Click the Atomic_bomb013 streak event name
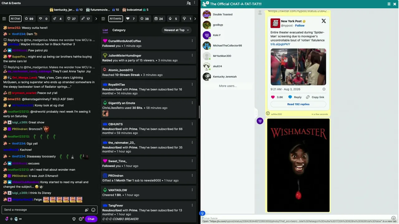 120,70
